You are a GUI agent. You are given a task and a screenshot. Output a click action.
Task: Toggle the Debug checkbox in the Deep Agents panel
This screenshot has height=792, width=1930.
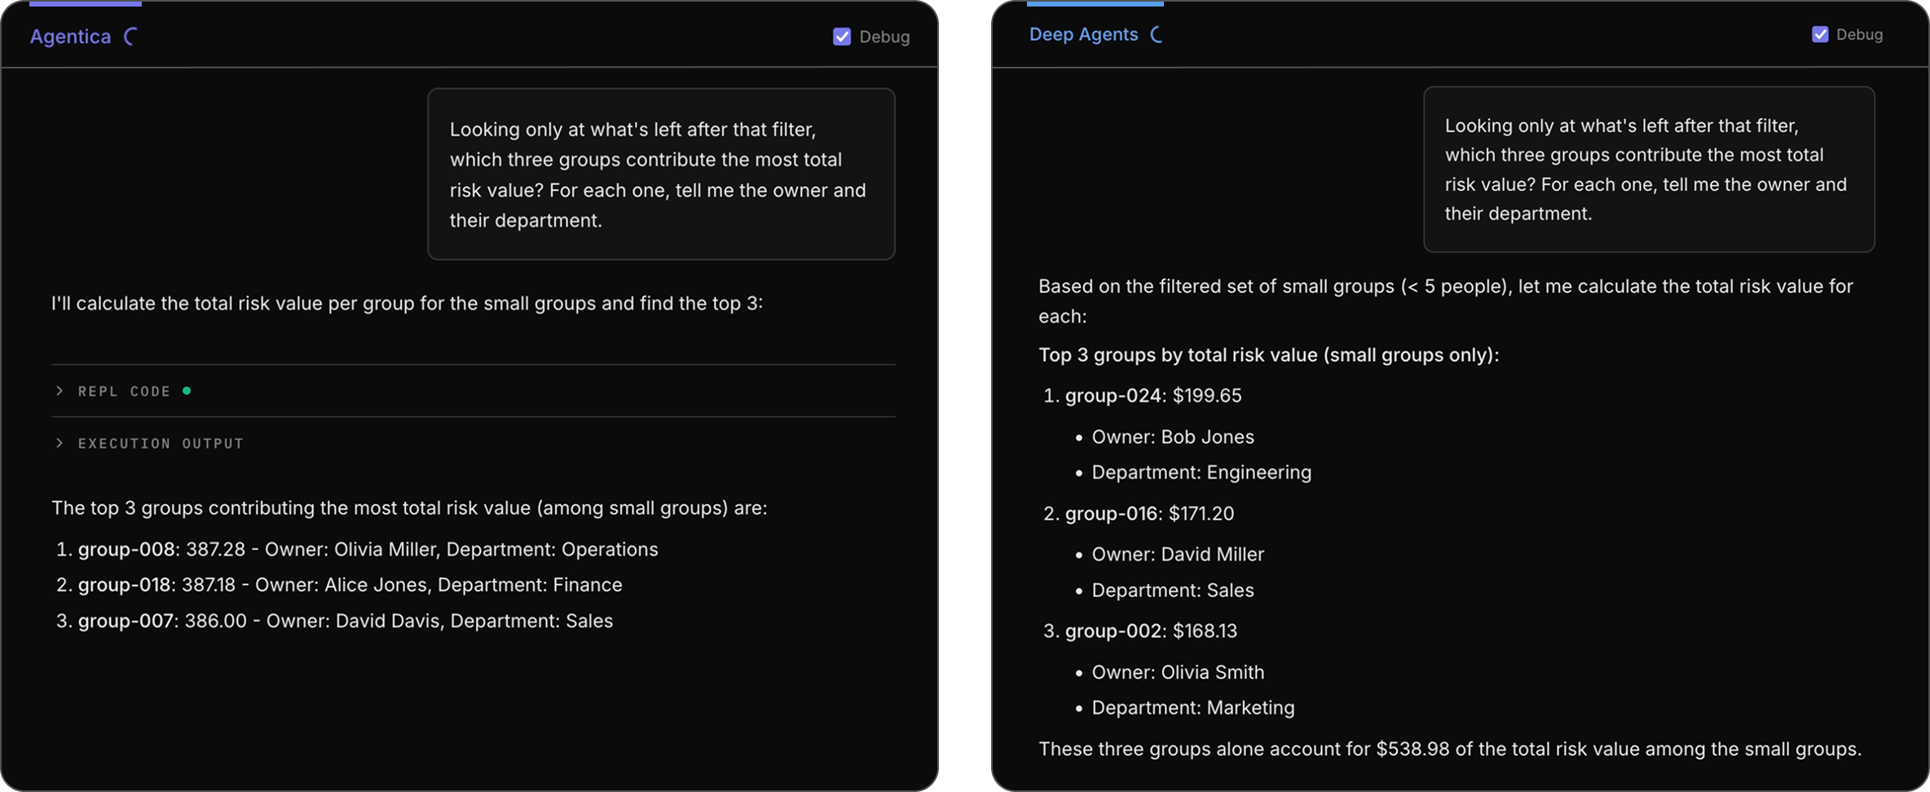click(1820, 34)
